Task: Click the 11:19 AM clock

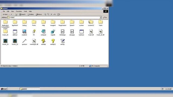Action: 168,89
